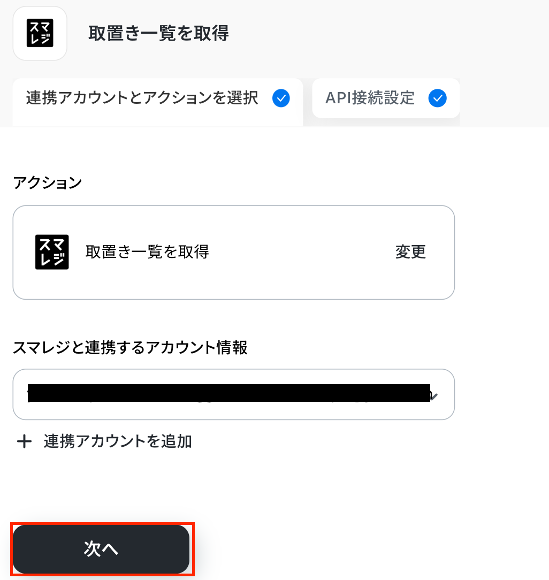
Task: Expand the account dropdown using its chevron arrow
Action: [x=434, y=396]
